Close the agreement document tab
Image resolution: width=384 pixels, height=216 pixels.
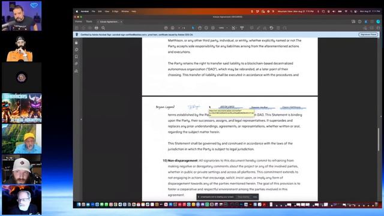tap(121, 22)
